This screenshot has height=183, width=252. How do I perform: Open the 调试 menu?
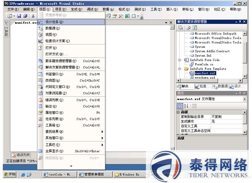92,9
